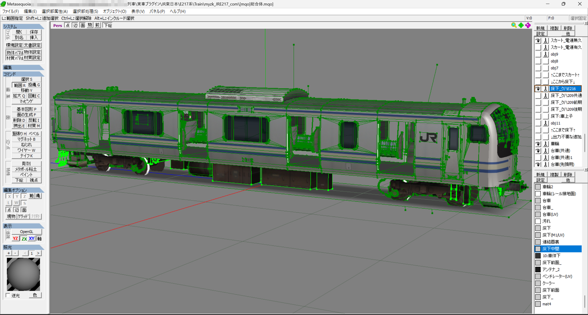Open the Pers viewport mode selector
588x315 pixels.
click(x=57, y=25)
